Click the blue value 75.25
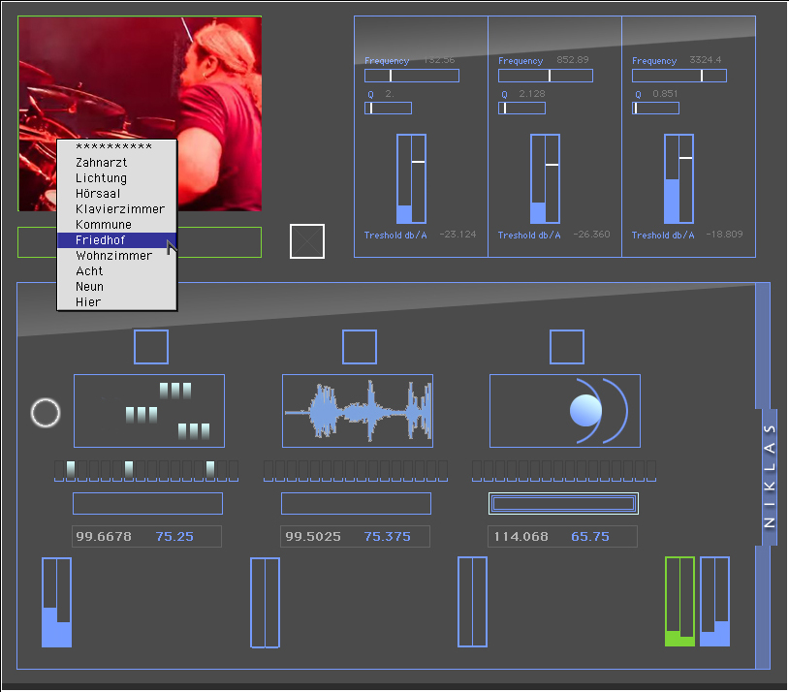This screenshot has height=692, width=789. pos(174,537)
